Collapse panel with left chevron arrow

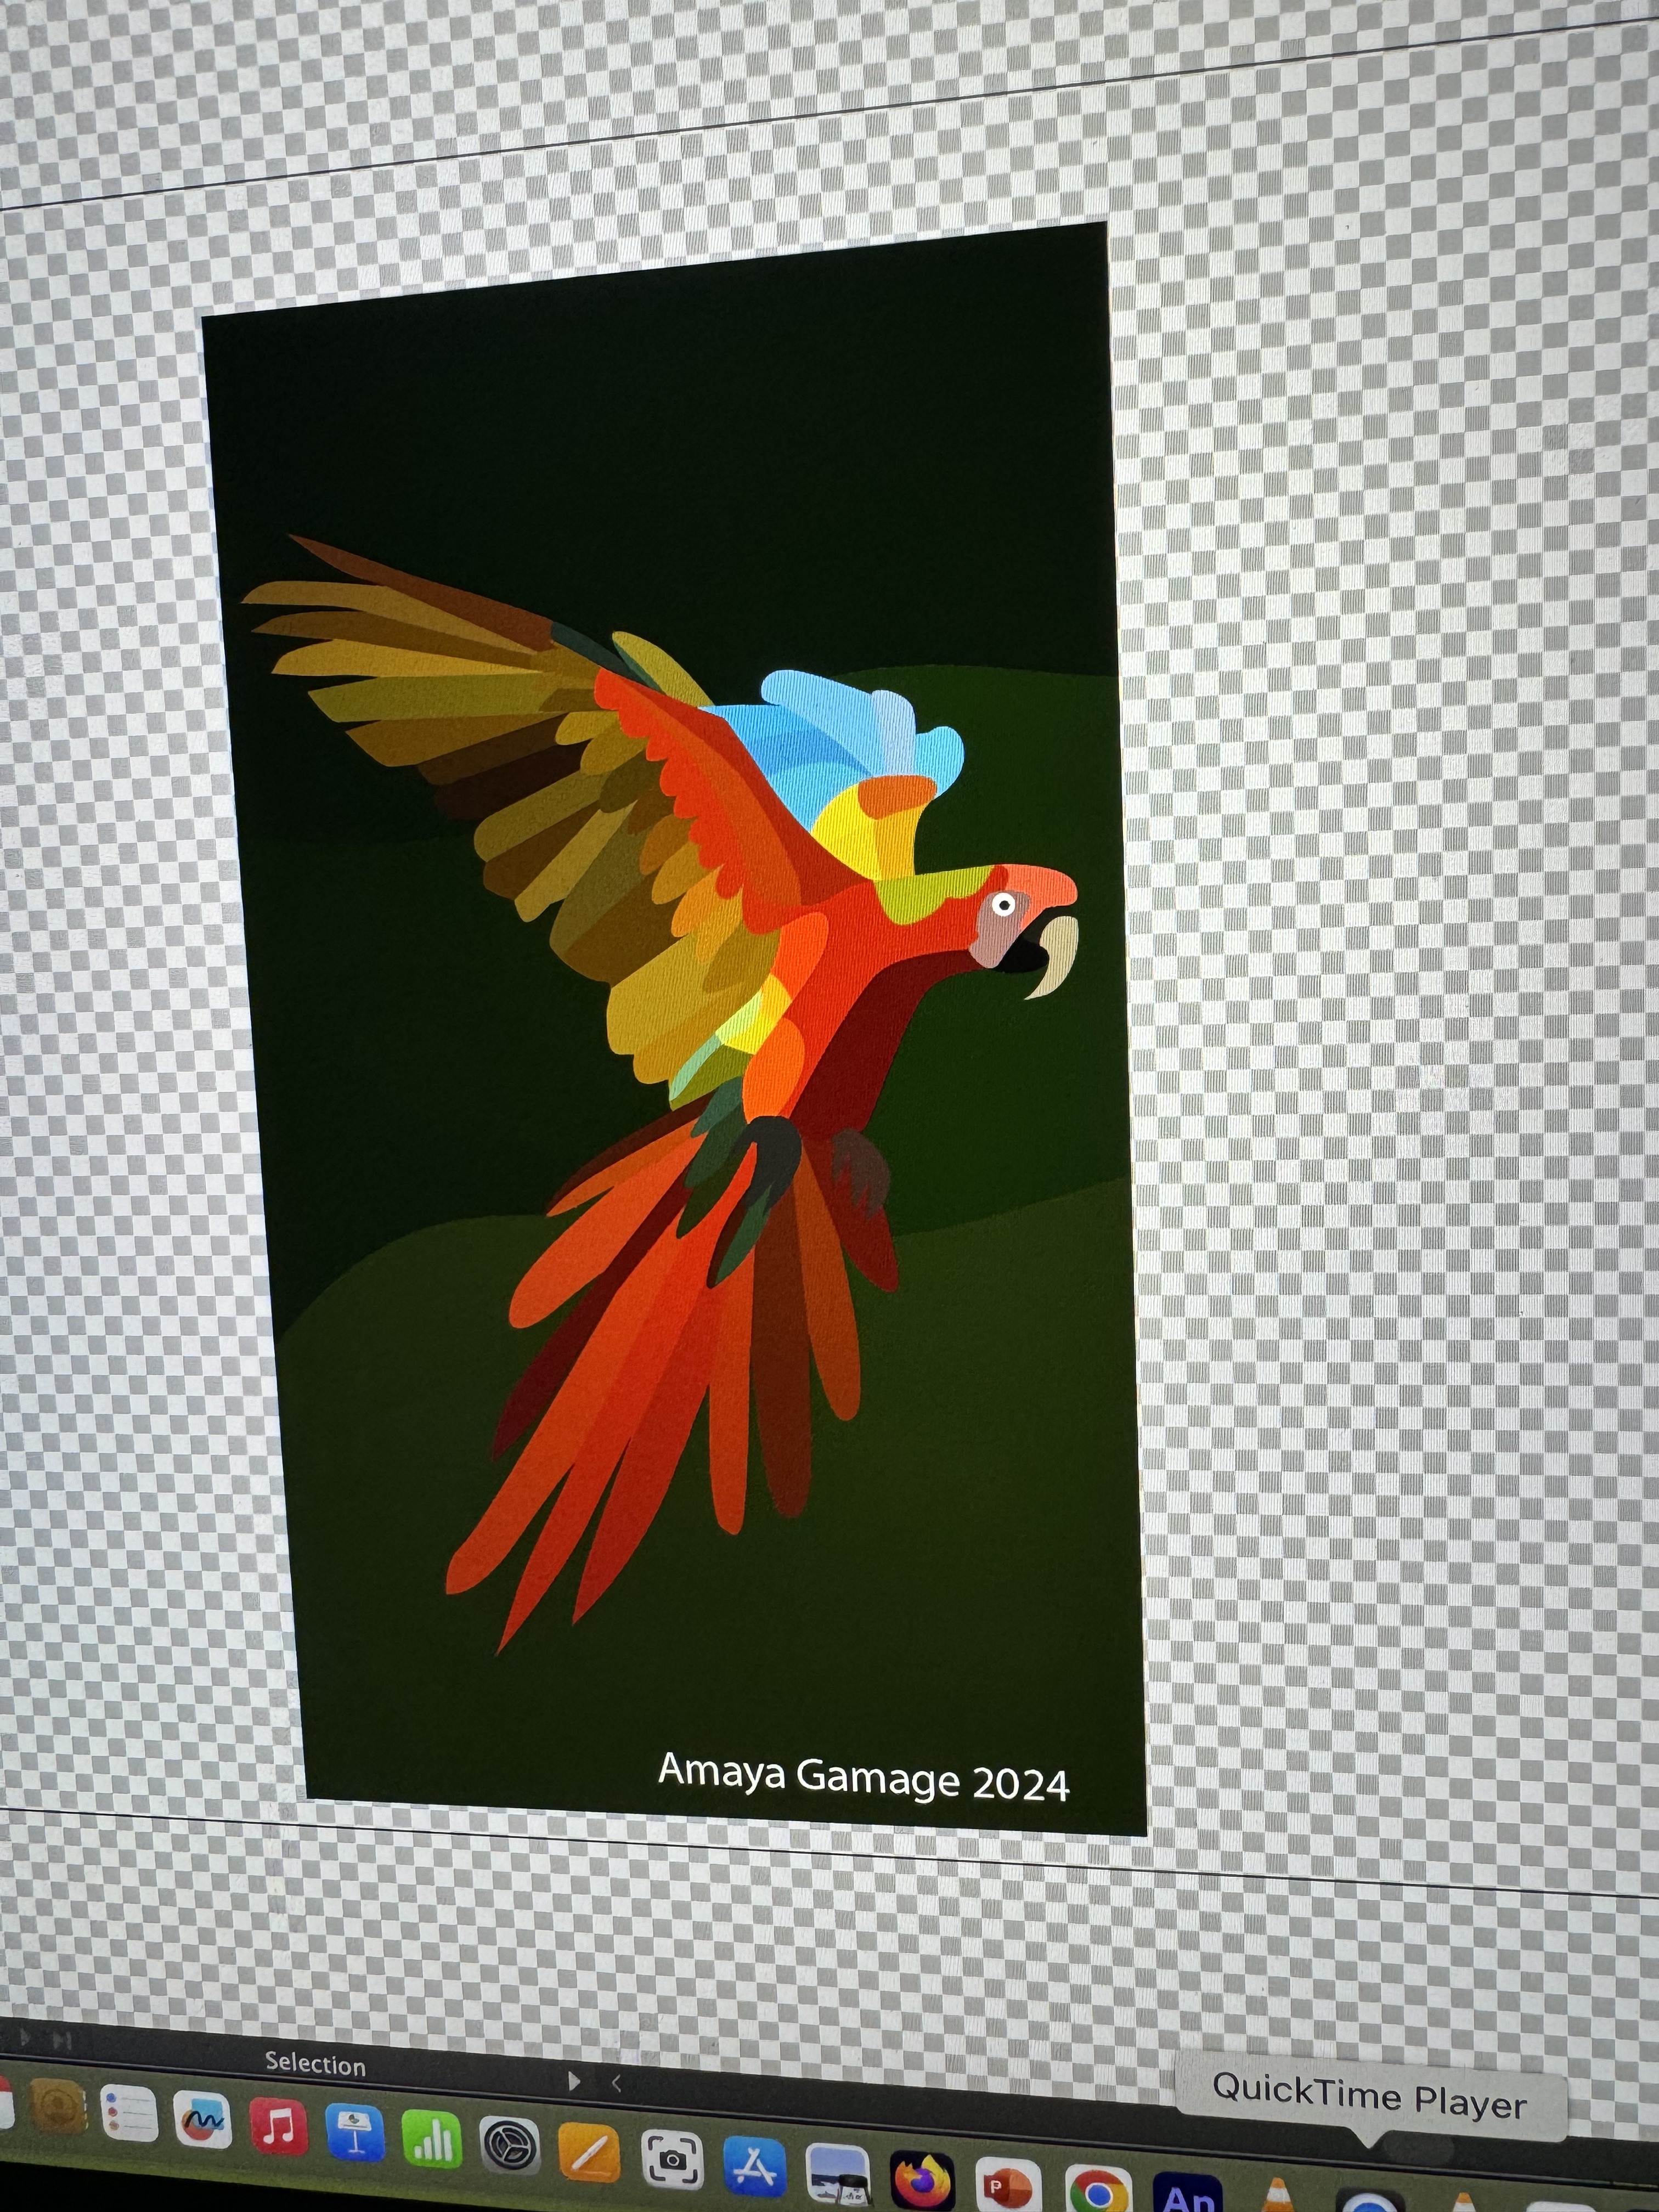[x=616, y=2083]
